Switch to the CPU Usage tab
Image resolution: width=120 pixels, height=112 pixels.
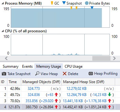[74, 66]
